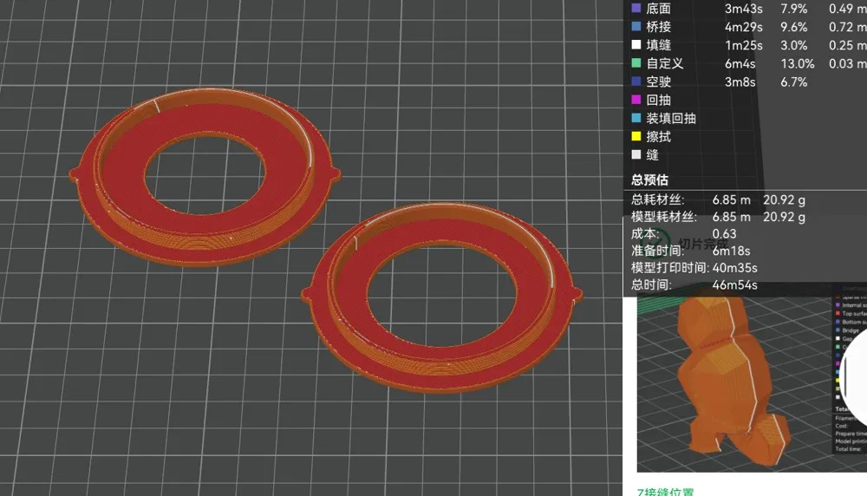The image size is (867, 496).
Task: Select the 回抽 label
Action: pos(659,100)
